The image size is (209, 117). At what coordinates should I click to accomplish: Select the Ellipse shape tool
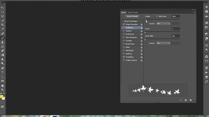tap(2, 81)
